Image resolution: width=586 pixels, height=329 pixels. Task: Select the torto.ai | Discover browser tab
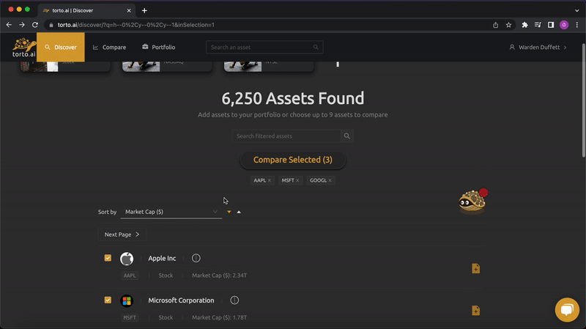86,10
